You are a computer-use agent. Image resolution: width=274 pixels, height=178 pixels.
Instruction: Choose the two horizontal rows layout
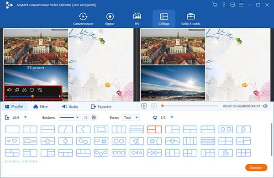pyautogui.click(x=47, y=130)
